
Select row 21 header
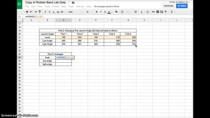click(x=20, y=37)
